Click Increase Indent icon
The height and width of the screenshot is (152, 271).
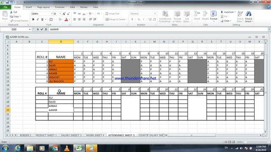tap(95, 19)
